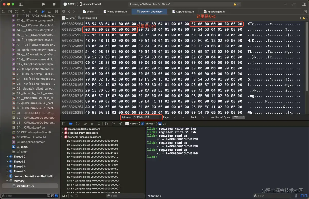Run the app with the Play button
Image resolution: width=309 pixels, height=199 pixels.
(x=44, y=4)
